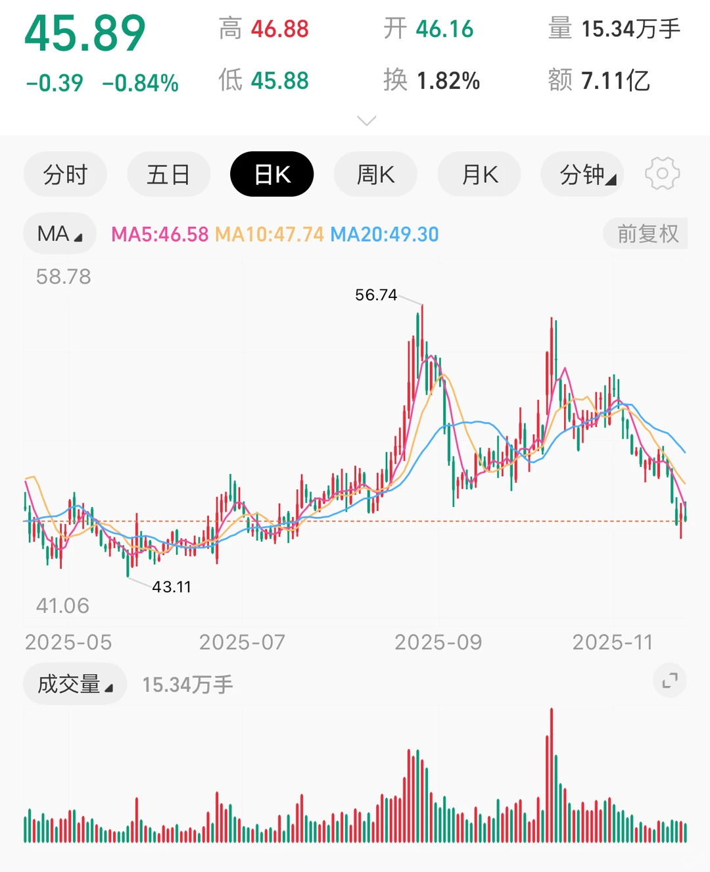Image resolution: width=710 pixels, height=872 pixels.
Task: Enlarge the volume chart via expand icon
Action: 670,681
